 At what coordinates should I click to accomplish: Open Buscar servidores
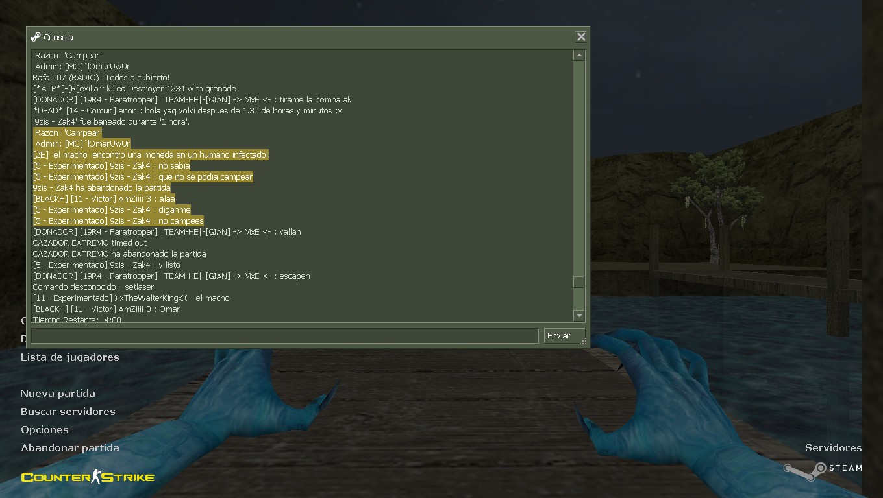68,412
